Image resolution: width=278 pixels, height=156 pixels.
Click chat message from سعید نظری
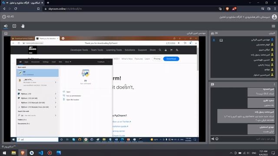pyautogui.click(x=261, y=103)
